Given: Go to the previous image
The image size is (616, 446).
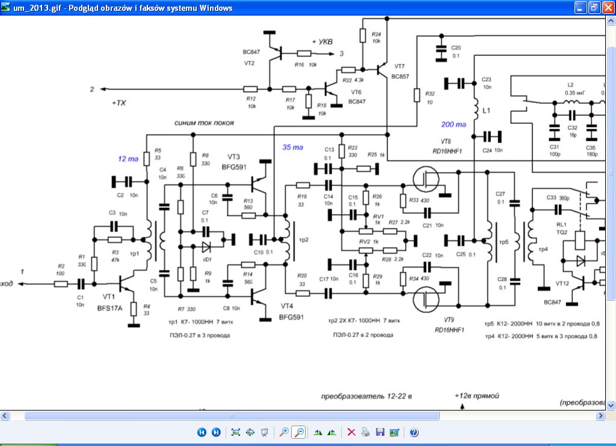Looking at the screenshot, I should tap(202, 432).
